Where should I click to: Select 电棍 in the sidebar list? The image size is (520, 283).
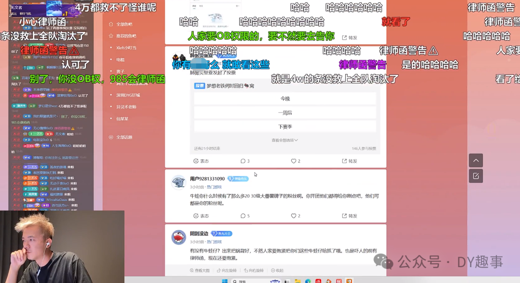pyautogui.click(x=120, y=60)
